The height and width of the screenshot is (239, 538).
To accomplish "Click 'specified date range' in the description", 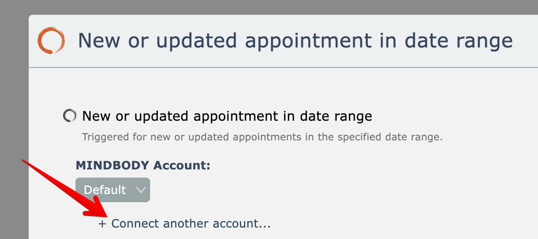I will click(390, 137).
